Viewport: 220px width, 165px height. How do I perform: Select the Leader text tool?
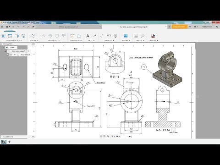(x=94, y=36)
